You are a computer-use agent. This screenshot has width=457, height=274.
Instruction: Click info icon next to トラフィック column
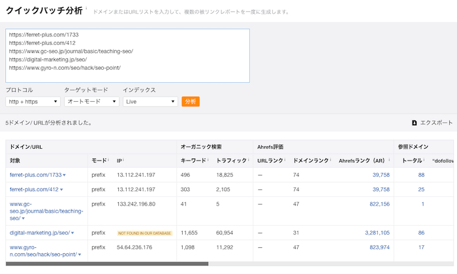pyautogui.click(x=248, y=159)
